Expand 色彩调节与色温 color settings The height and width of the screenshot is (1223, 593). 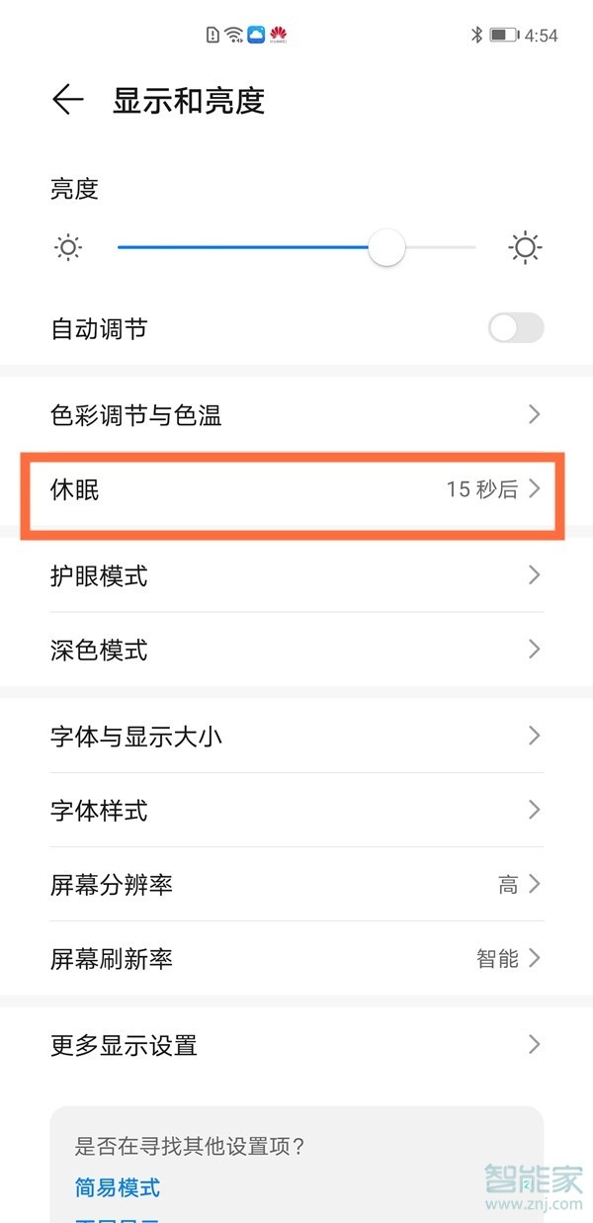296,414
